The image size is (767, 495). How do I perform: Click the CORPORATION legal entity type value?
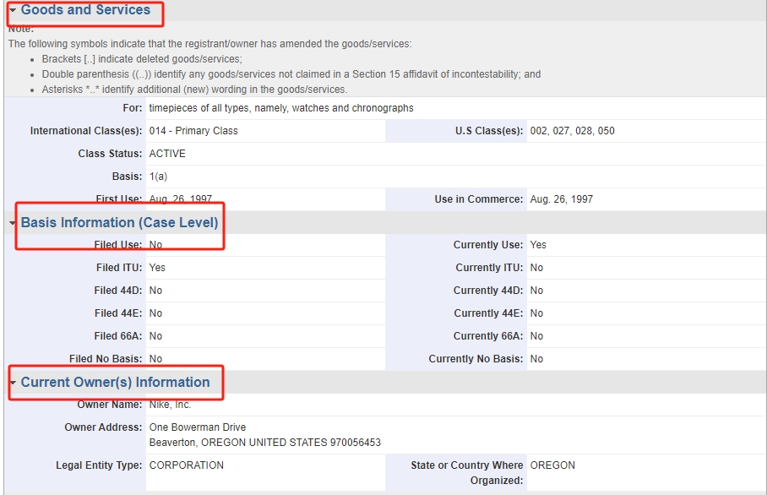coord(187,465)
